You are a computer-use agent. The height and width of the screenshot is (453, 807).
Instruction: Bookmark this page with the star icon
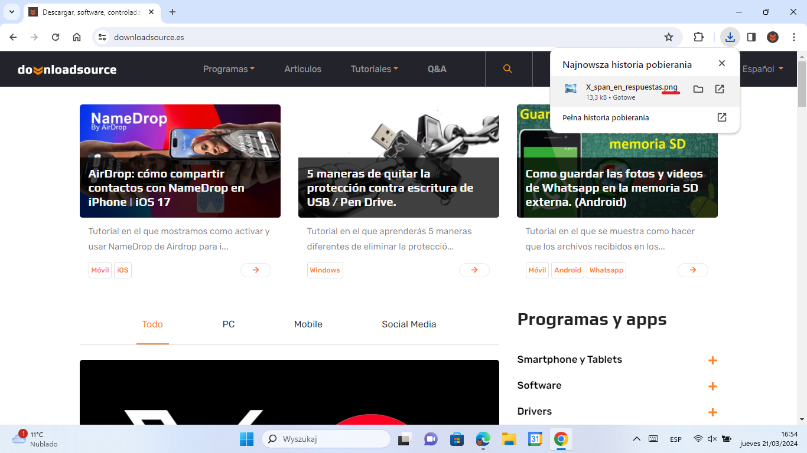click(x=669, y=37)
